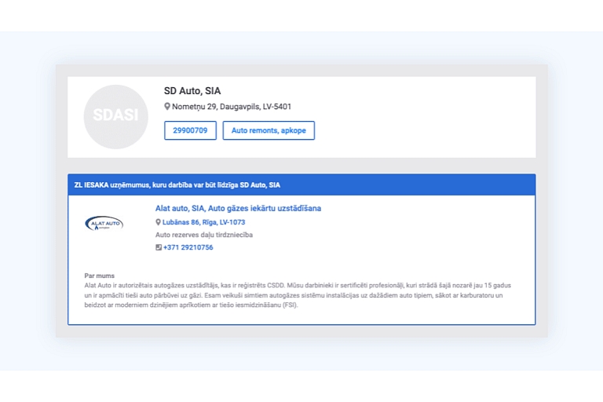Open Alat auto, SIA, Auto gāzes iekārtu uzstādīšana link
The height and width of the screenshot is (402, 603).
(238, 209)
